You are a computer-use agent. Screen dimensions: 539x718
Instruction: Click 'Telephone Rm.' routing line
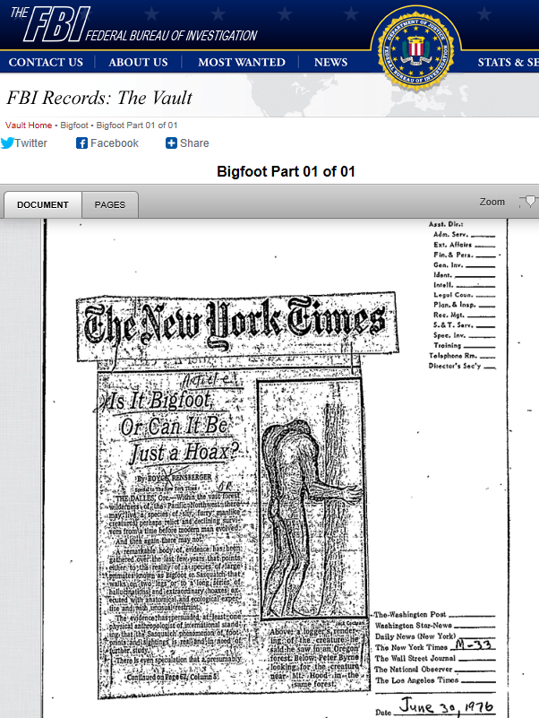pos(462,356)
